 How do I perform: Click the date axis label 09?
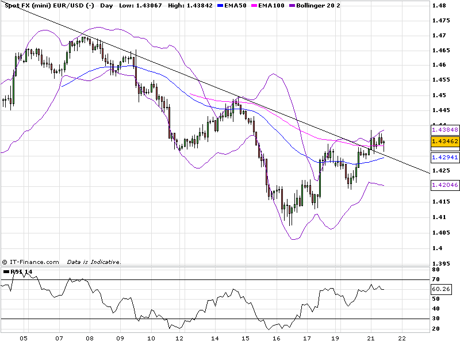(120, 338)
